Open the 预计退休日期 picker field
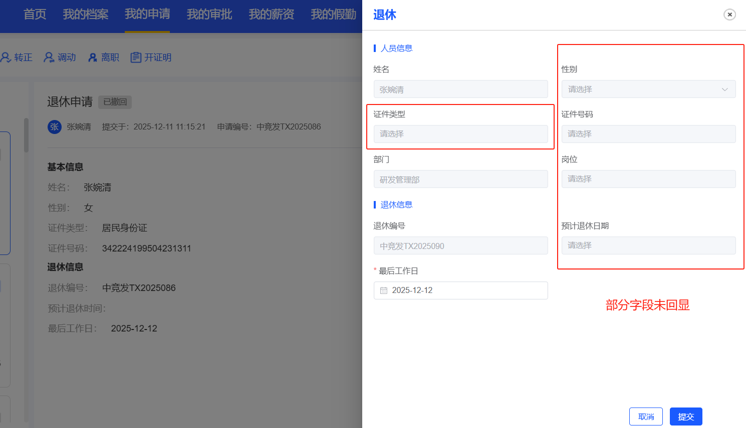The height and width of the screenshot is (428, 746). point(648,245)
